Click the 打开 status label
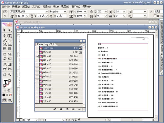 tap(77, 120)
